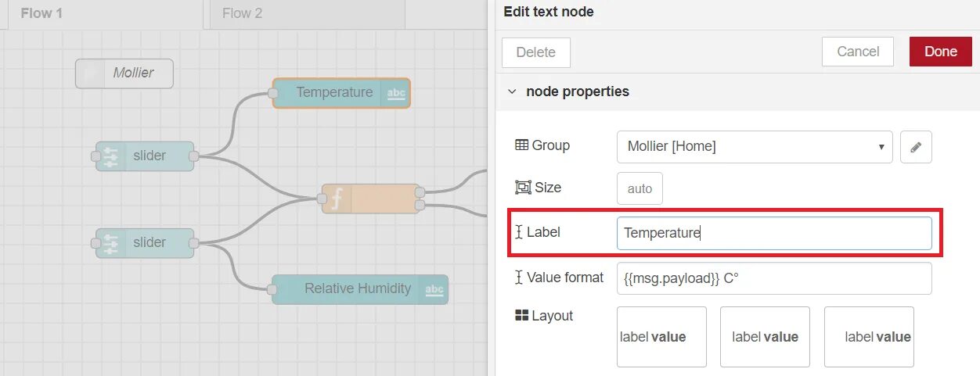980x376 pixels.
Task: Click the upper slider node icon
Action: (x=110, y=156)
